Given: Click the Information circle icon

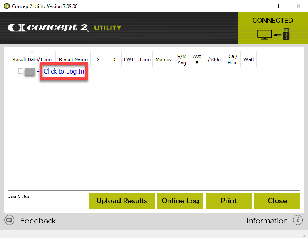Looking at the screenshot, I should tap(298, 220).
